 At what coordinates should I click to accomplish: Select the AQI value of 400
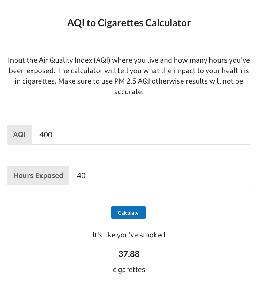pos(46,135)
